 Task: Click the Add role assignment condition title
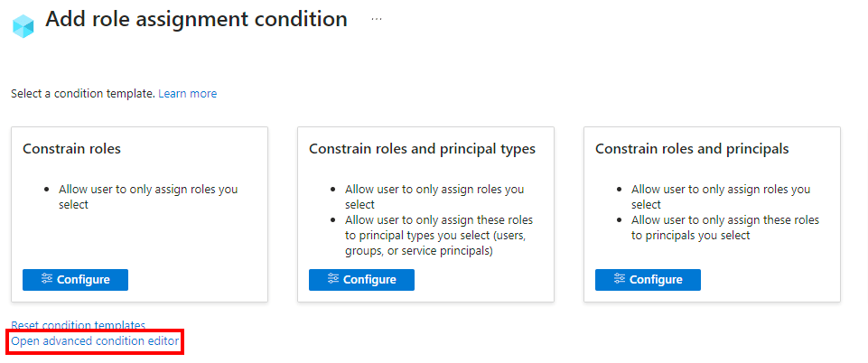pyautogui.click(x=196, y=19)
